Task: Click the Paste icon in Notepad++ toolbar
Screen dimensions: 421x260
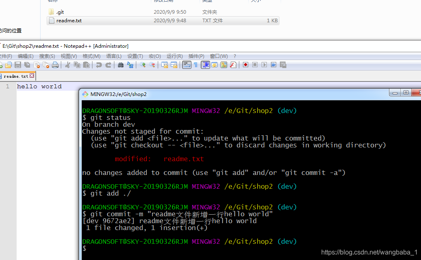Action: click(x=86, y=65)
